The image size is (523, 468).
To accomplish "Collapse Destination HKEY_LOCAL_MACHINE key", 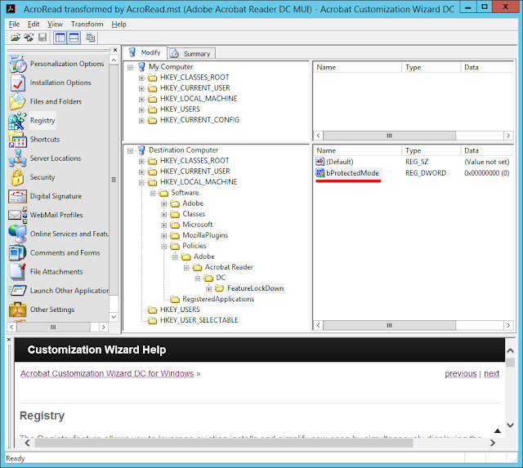I will coord(141,183).
